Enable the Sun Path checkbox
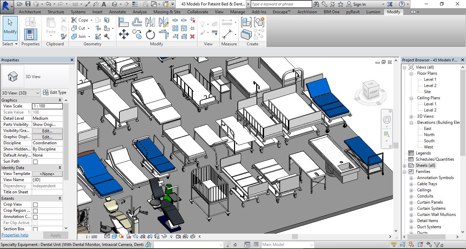The image size is (466, 249). [x=35, y=162]
